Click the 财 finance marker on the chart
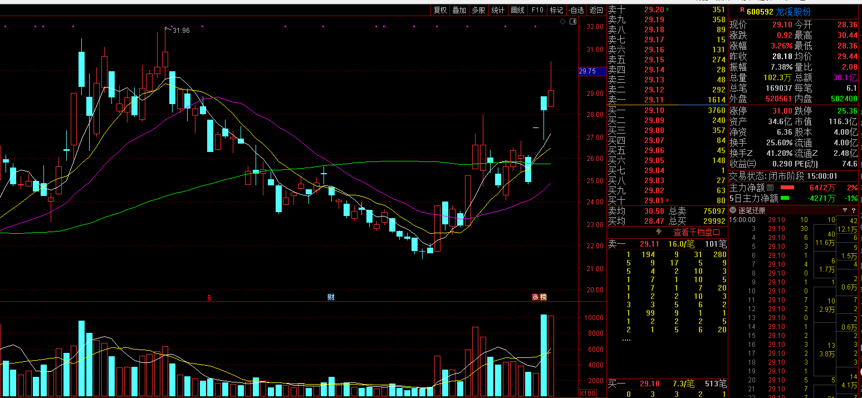The height and width of the screenshot is (398, 862). tap(331, 297)
